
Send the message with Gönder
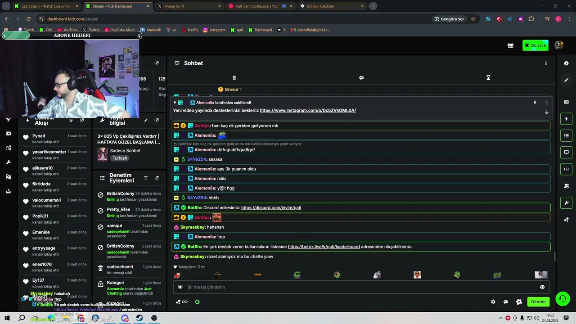pos(538,302)
